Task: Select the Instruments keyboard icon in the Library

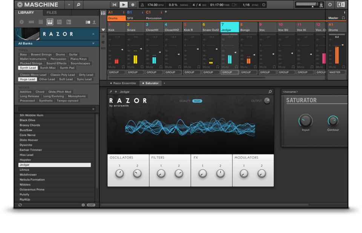Action: pos(50,22)
